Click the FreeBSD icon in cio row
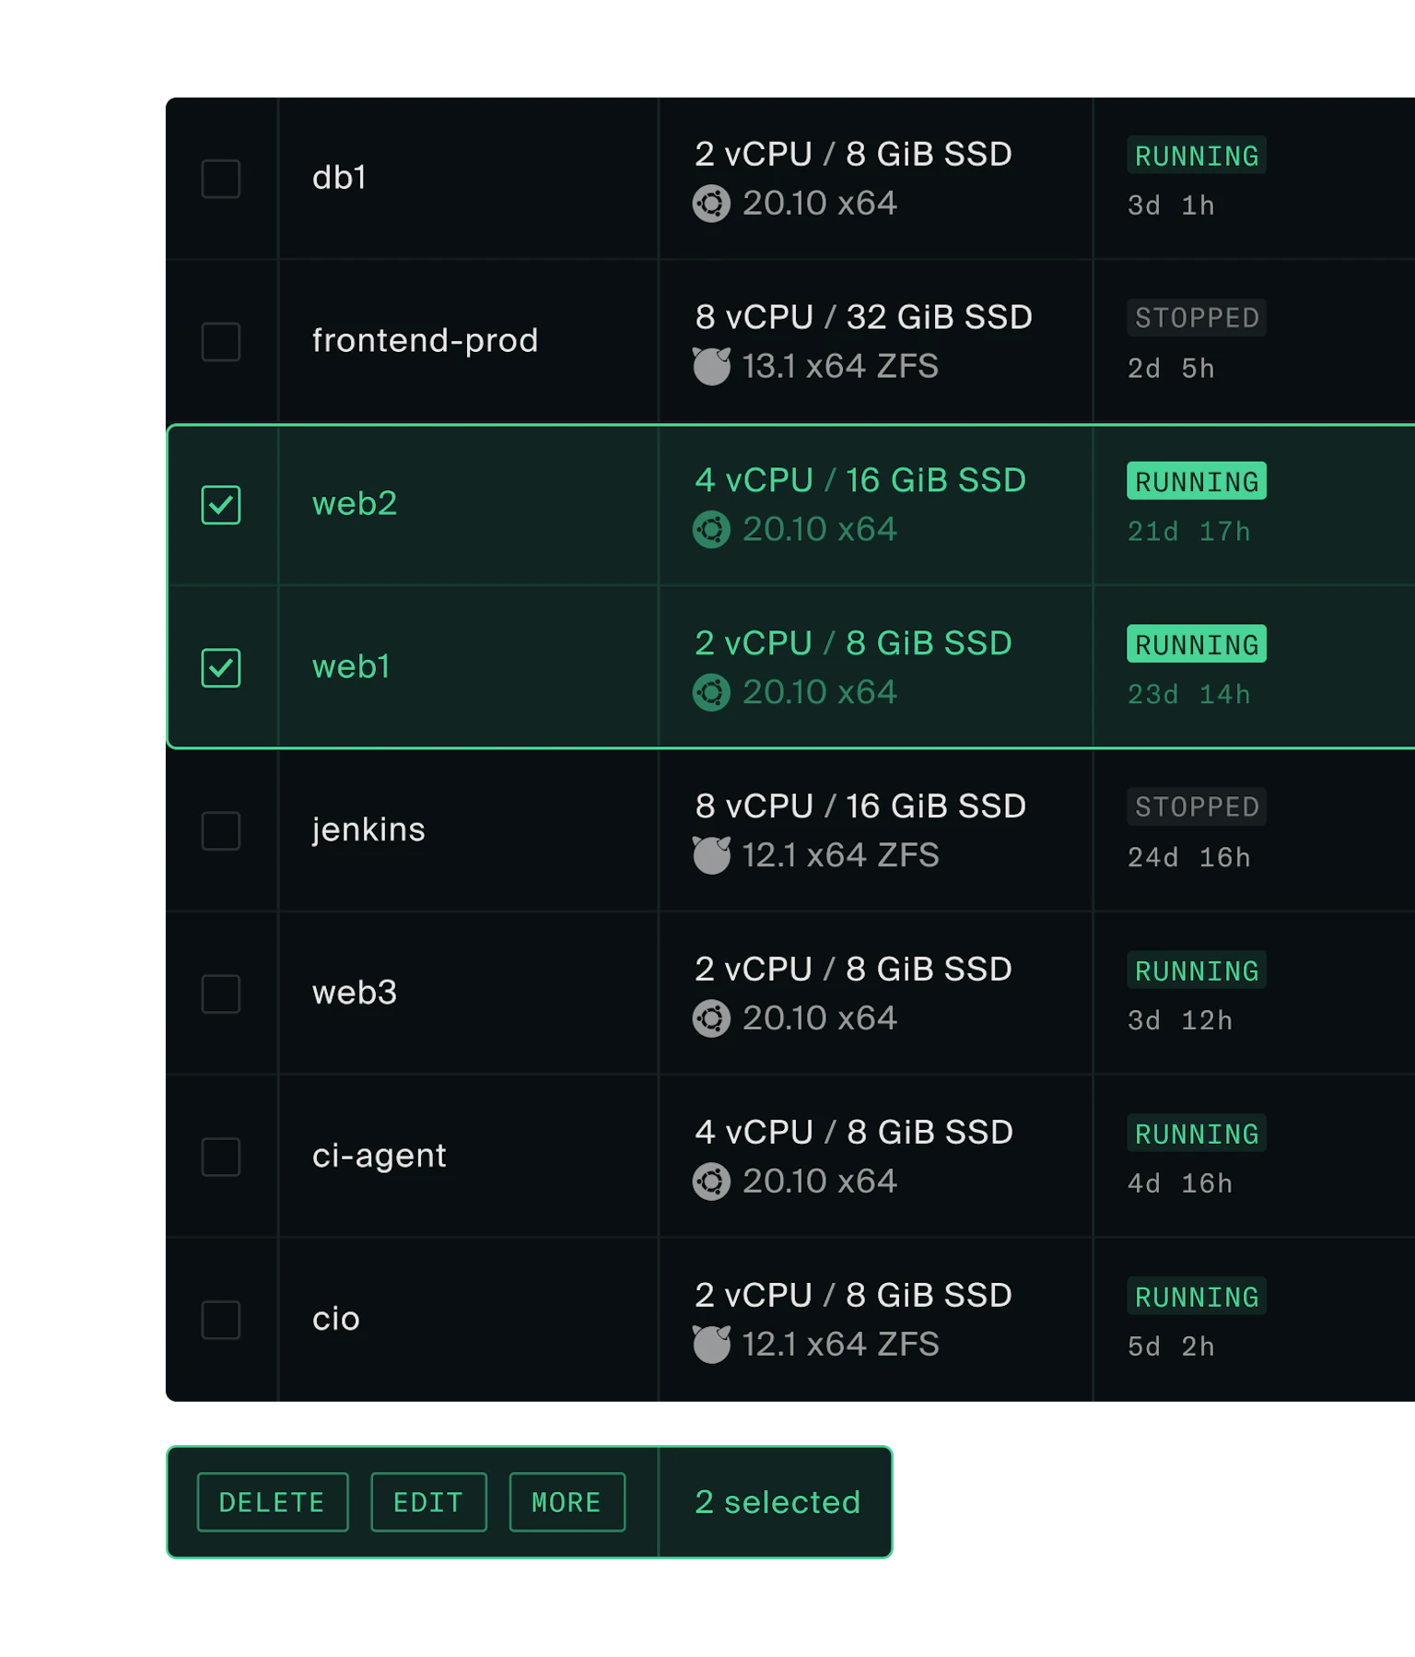This screenshot has width=1415, height=1657. click(711, 1345)
